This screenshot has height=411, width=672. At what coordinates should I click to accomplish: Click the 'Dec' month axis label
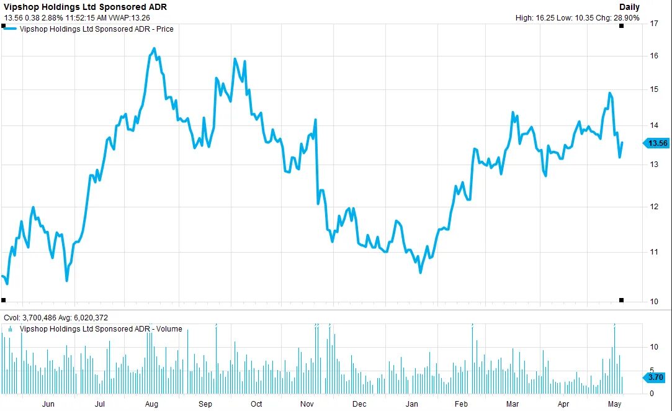(359, 404)
